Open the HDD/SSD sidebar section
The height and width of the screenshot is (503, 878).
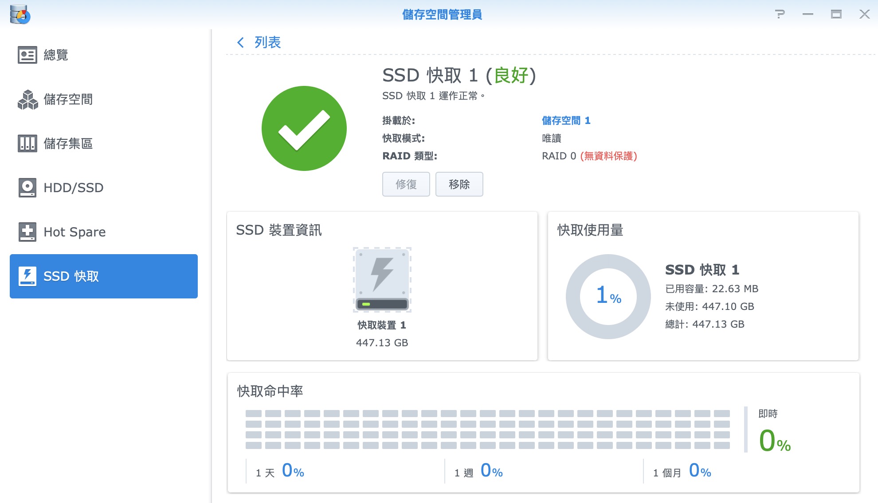pyautogui.click(x=73, y=188)
